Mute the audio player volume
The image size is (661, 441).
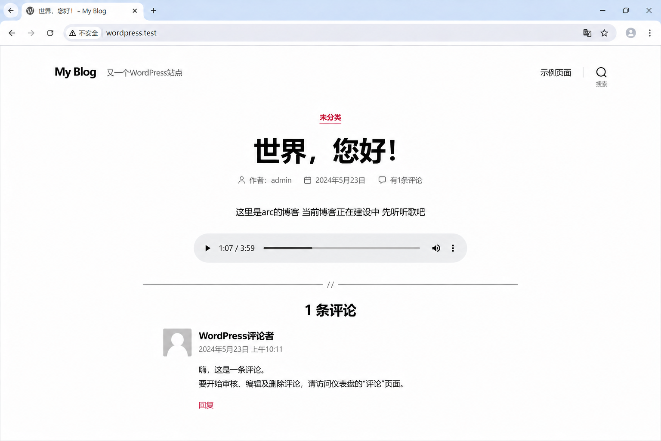(436, 248)
